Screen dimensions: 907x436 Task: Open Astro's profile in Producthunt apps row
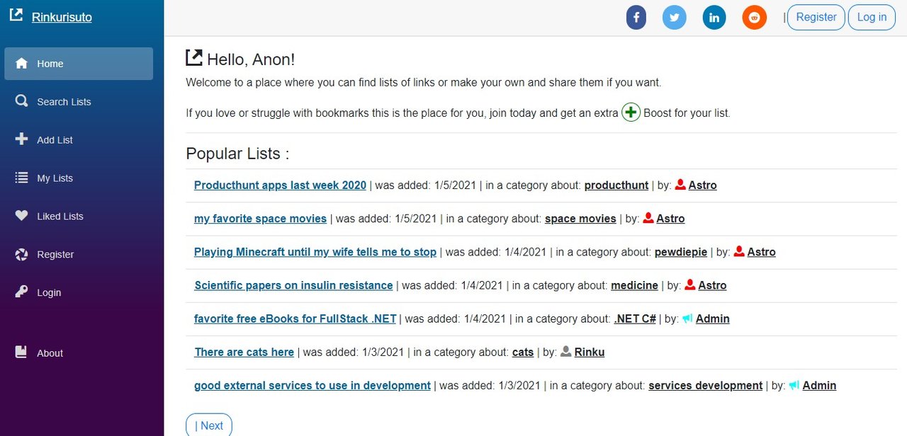pos(703,185)
